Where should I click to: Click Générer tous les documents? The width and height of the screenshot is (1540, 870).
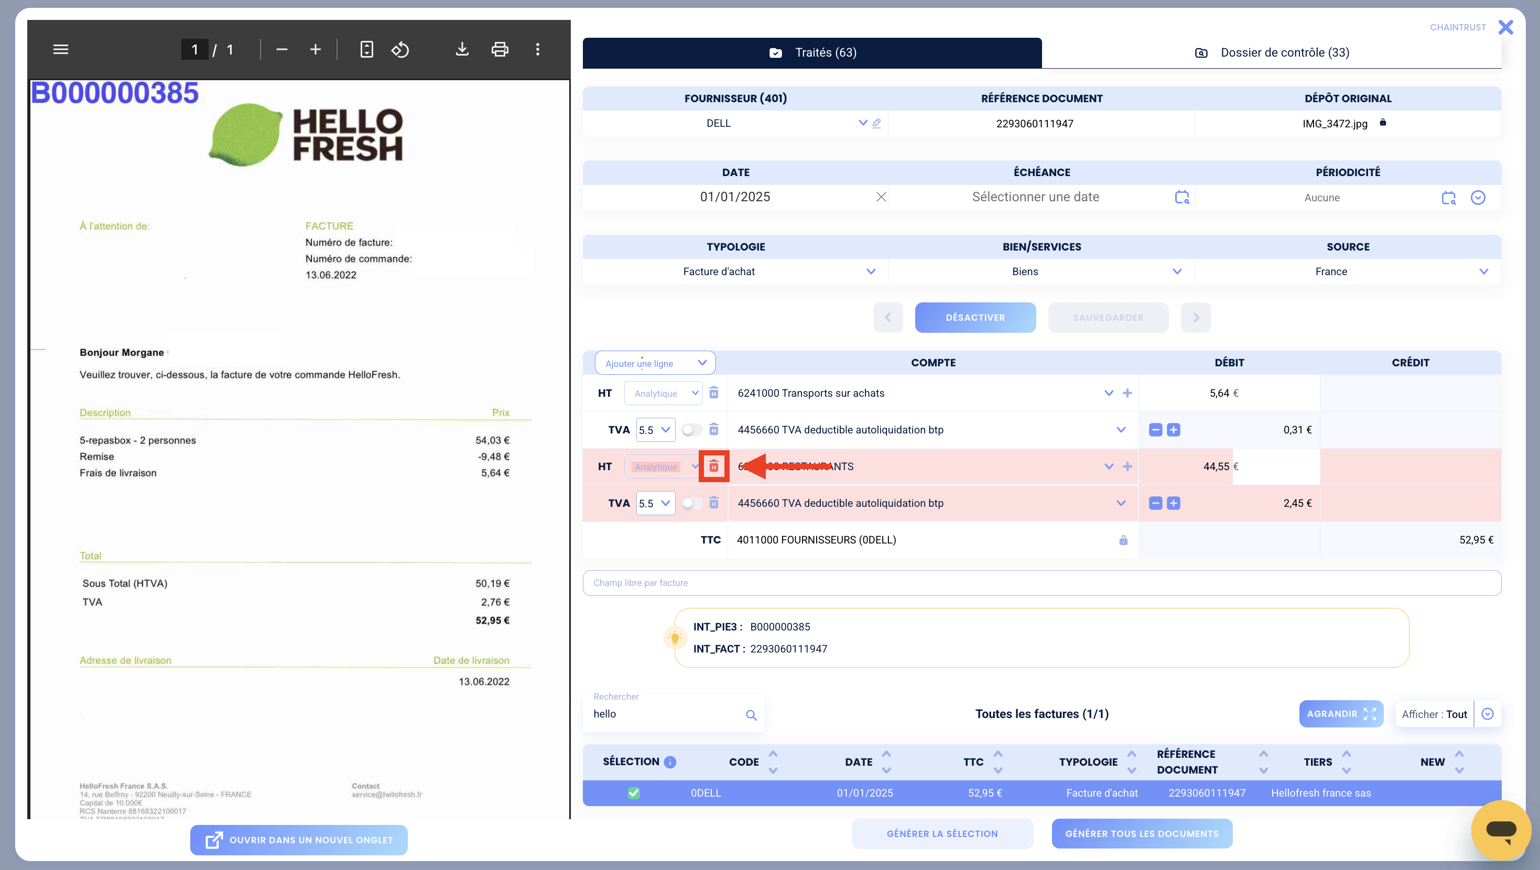[x=1141, y=833]
